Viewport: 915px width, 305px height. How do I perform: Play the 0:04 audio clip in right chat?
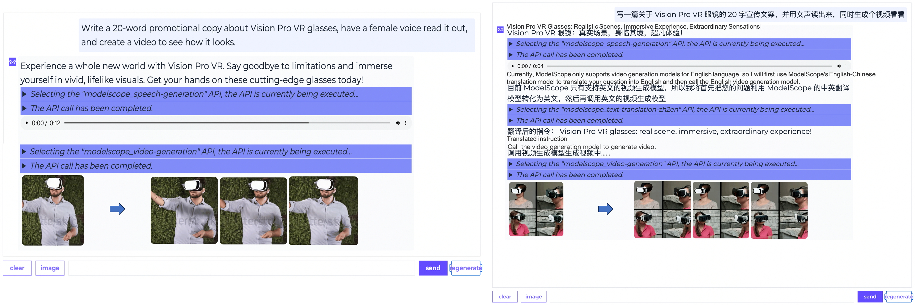[513, 66]
